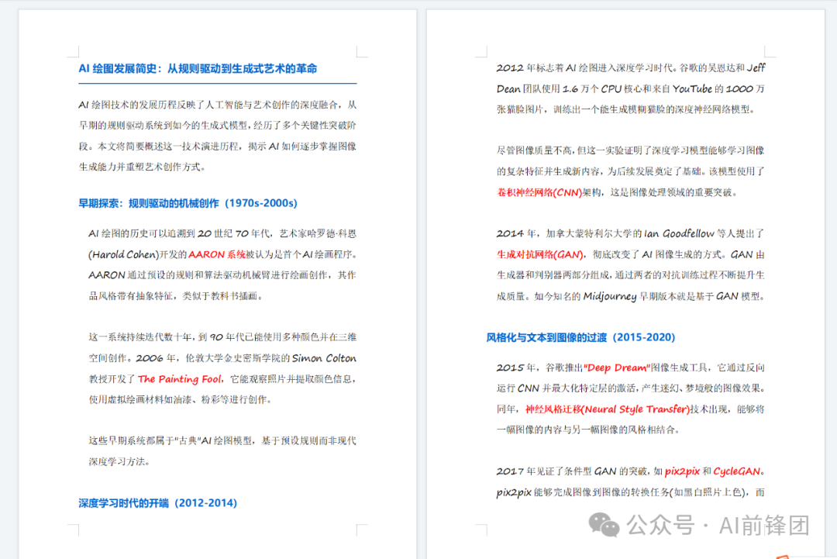The width and height of the screenshot is (837, 559).
Task: Click the name "Simon Colton"
Action: pyautogui.click(x=324, y=358)
